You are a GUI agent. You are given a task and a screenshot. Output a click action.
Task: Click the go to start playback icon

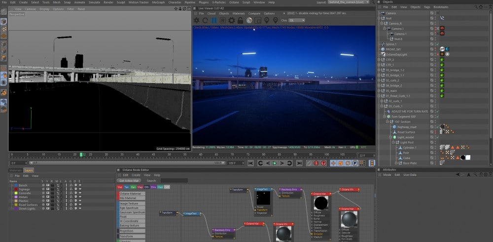(x=250, y=163)
